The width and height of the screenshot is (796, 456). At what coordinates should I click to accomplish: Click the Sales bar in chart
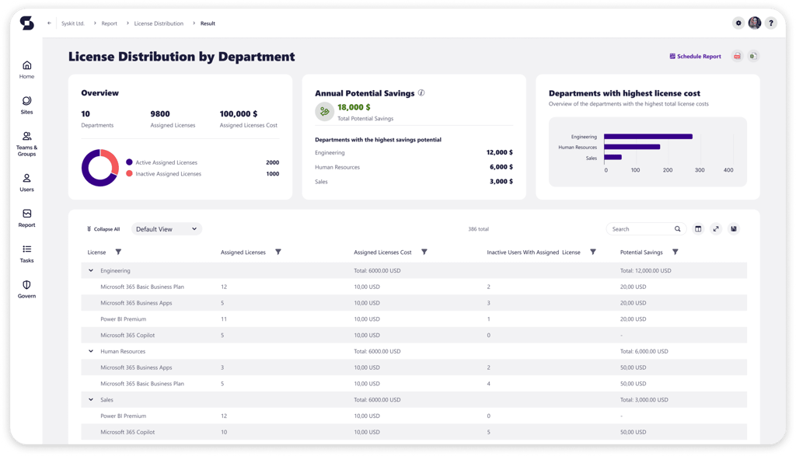pos(613,157)
